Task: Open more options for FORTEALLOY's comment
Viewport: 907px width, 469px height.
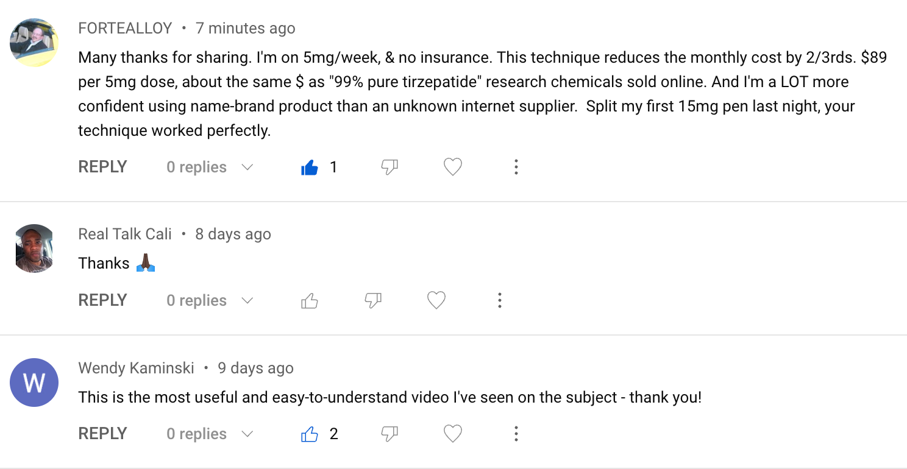Action: (x=516, y=167)
